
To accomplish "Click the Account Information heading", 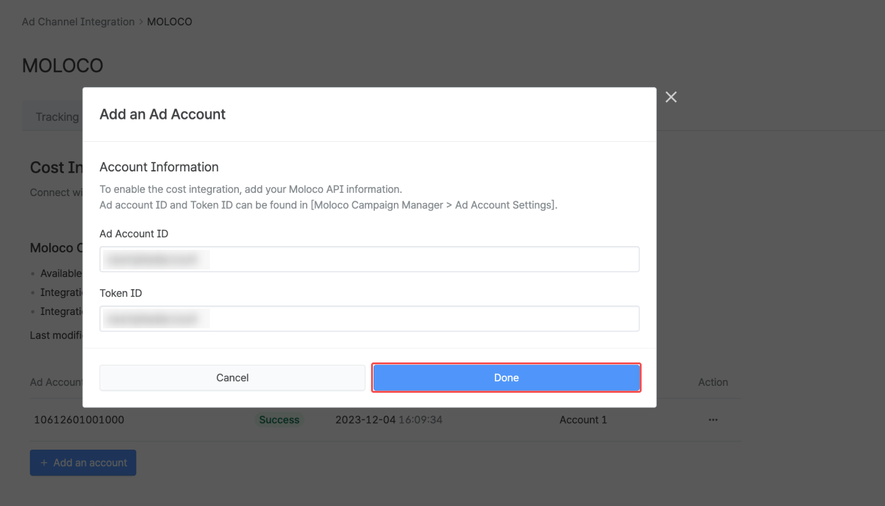I will point(159,167).
